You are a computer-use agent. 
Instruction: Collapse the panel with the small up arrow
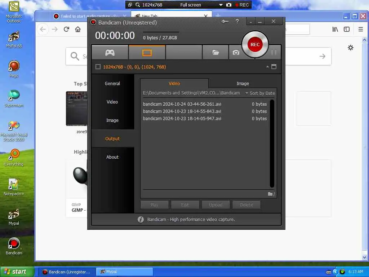[267, 67]
